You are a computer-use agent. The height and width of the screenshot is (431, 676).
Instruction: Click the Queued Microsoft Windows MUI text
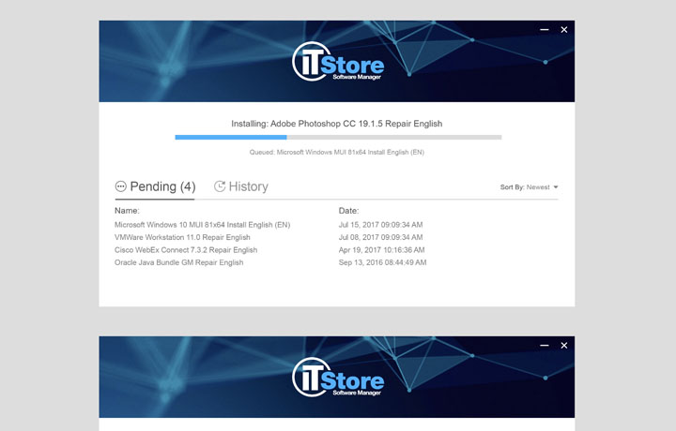click(x=336, y=151)
